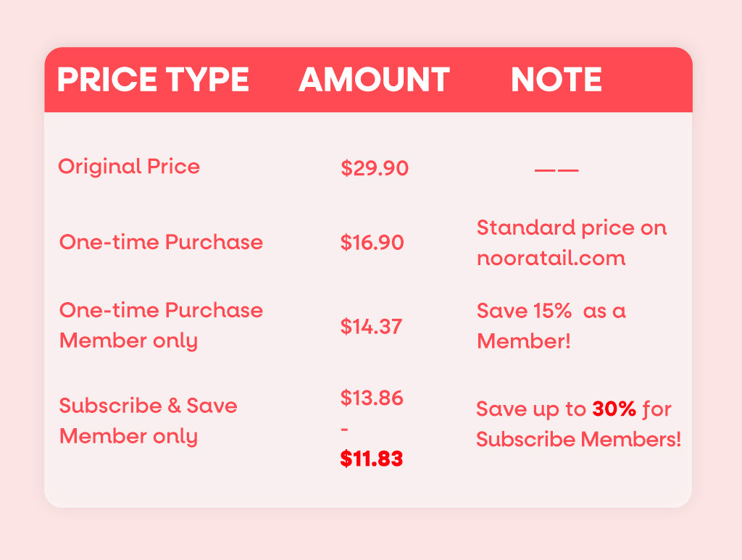The height and width of the screenshot is (560, 742).
Task: Click the bold $11.83 lowest price
Action: (x=372, y=459)
